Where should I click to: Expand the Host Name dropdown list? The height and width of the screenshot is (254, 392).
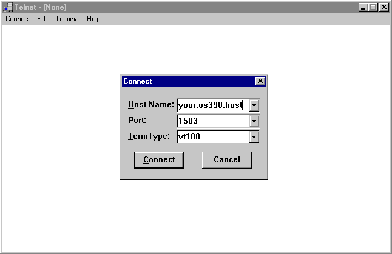[x=254, y=105]
